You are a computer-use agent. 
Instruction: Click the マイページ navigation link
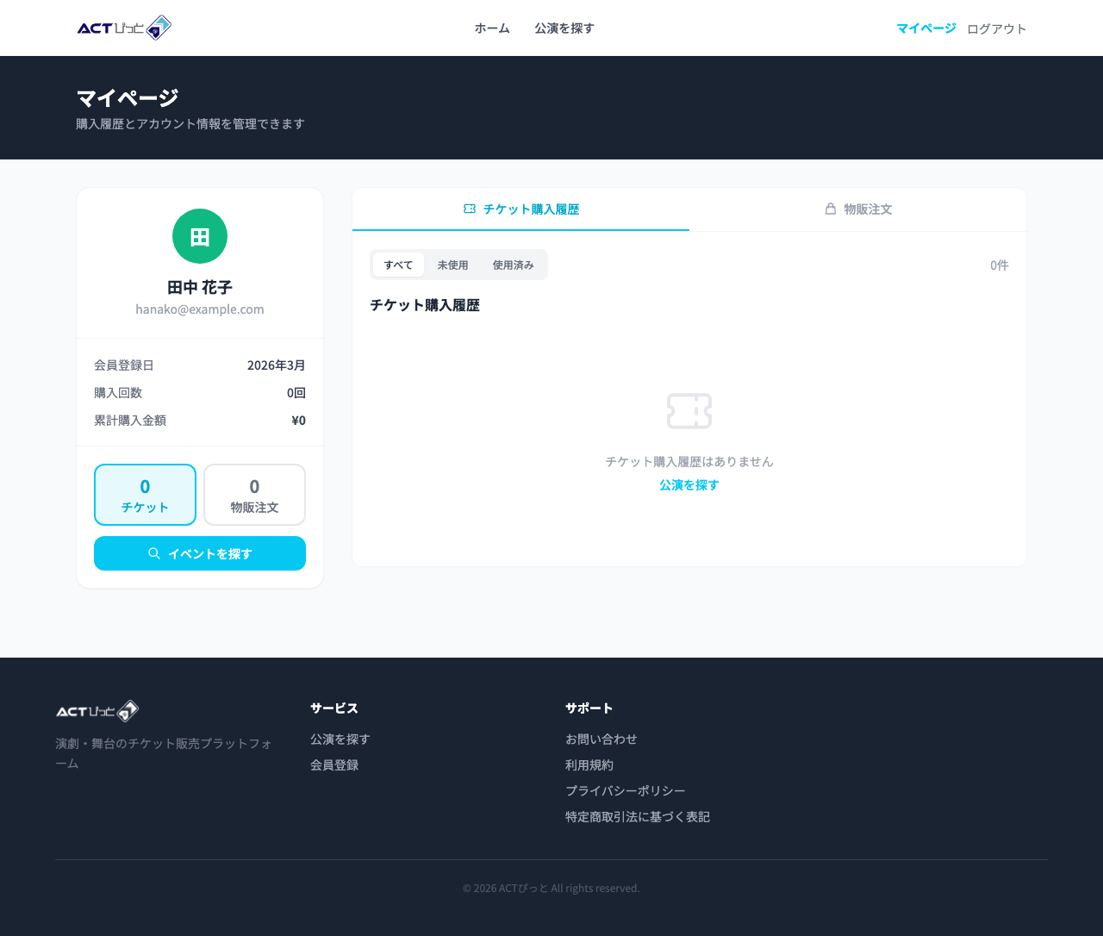(x=925, y=28)
